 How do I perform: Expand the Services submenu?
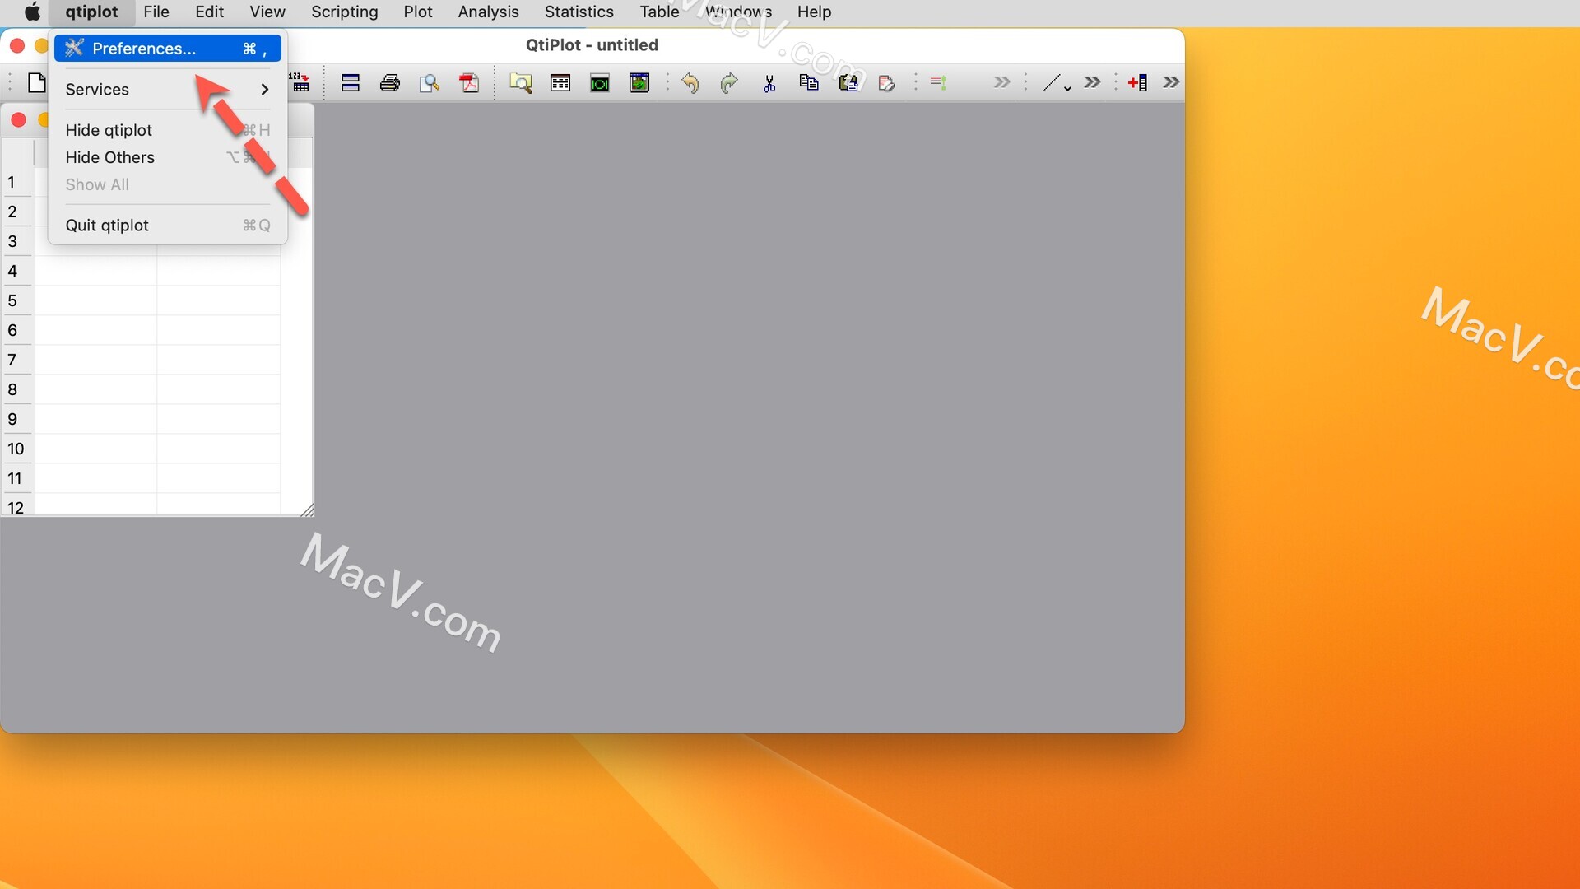click(168, 89)
